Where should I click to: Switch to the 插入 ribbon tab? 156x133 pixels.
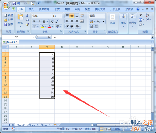[31, 9]
